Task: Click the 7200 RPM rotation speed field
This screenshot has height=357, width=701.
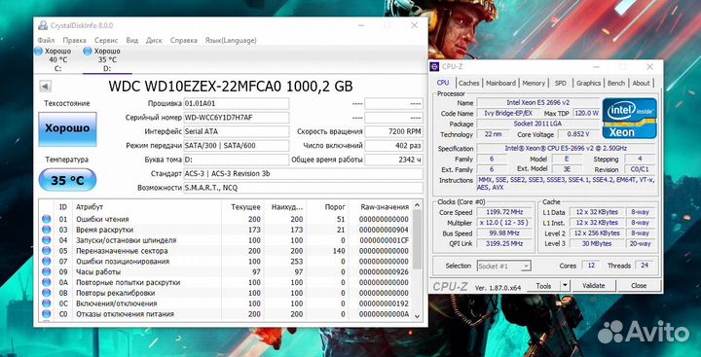Action: click(393, 132)
